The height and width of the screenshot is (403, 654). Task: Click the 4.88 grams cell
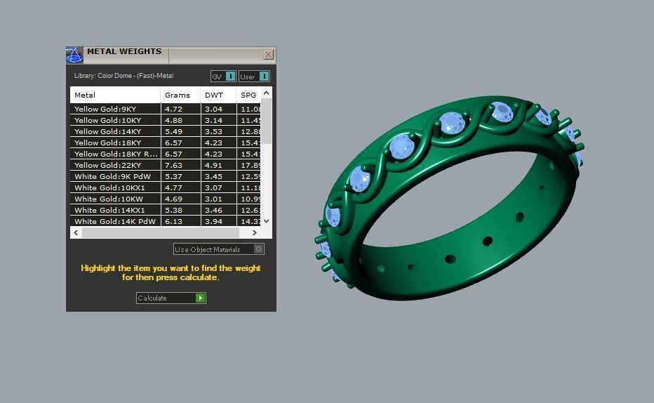point(180,120)
